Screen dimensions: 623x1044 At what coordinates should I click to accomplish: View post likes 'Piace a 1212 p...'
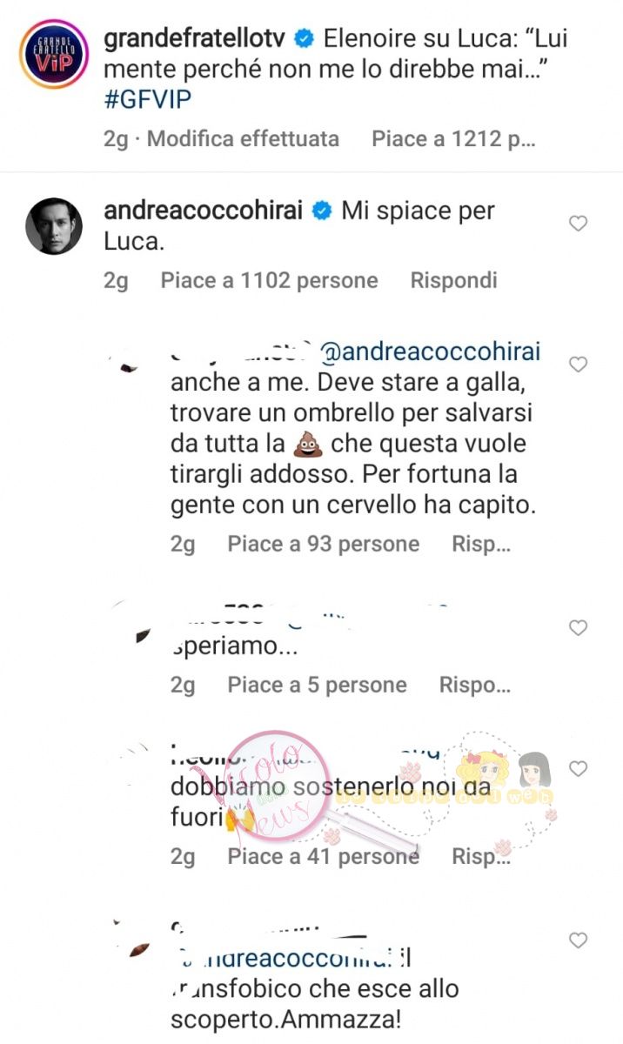pos(453,138)
